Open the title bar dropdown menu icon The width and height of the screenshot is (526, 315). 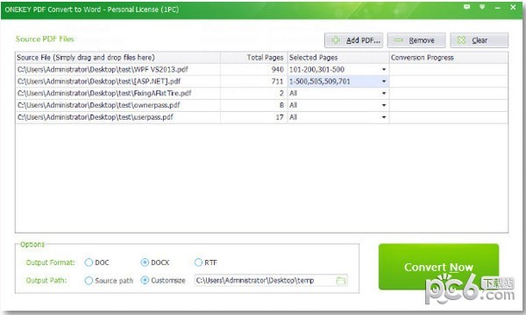(x=482, y=7)
